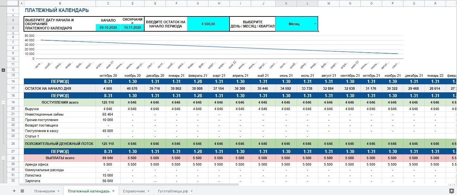Image resolution: width=457 pixels, height=195 pixels.
Task: Select the Статья 1 row label
Action: pos(60,136)
